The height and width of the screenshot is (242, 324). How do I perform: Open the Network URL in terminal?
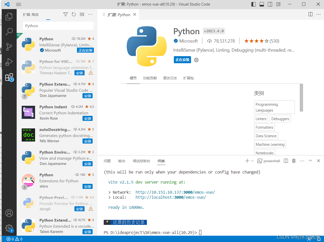[x=175, y=192]
